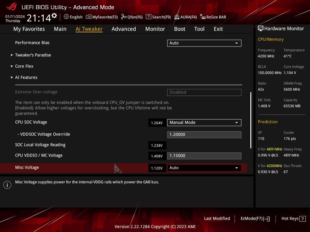Image resolution: width=310 pixels, height=232 pixels.
Task: Click the CPU/Memory section heading
Action: tap(271, 40)
